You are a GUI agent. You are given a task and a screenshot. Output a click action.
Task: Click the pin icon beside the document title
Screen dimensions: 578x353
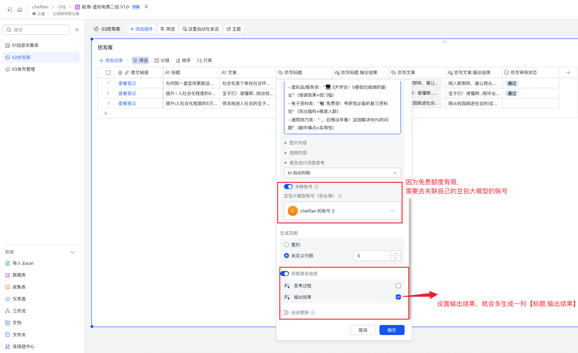[x=146, y=7]
